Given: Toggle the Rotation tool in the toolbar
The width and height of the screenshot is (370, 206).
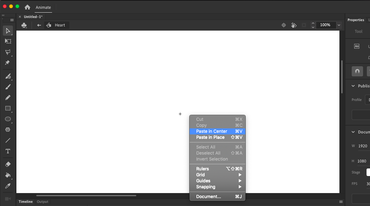Looking at the screenshot, I should click(294, 25).
